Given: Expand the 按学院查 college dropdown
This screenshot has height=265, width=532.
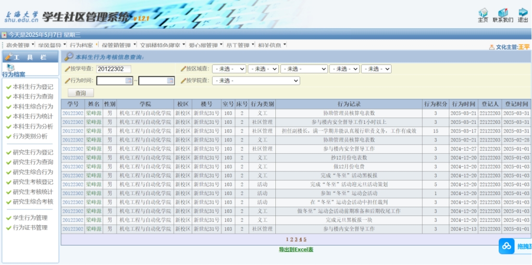Looking at the screenshot, I should 256,81.
